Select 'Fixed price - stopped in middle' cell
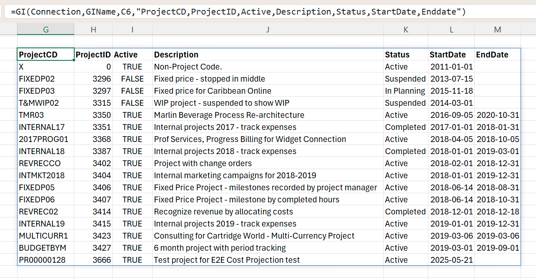 coord(268,79)
